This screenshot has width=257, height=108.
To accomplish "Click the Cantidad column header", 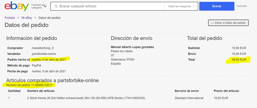I will (14, 91).
